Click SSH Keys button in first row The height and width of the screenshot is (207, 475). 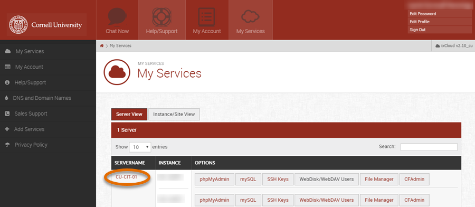point(278,179)
